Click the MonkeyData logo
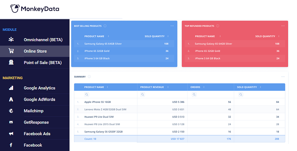The image size is (297, 151). tap(35, 9)
